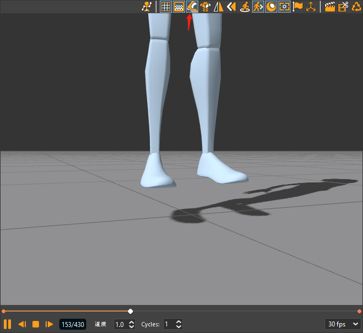Toggle the grid display button

click(x=166, y=7)
